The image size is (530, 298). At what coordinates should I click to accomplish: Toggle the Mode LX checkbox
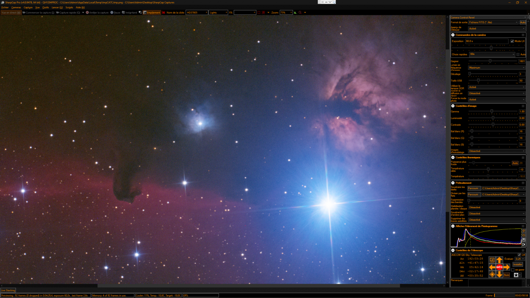[x=512, y=41]
